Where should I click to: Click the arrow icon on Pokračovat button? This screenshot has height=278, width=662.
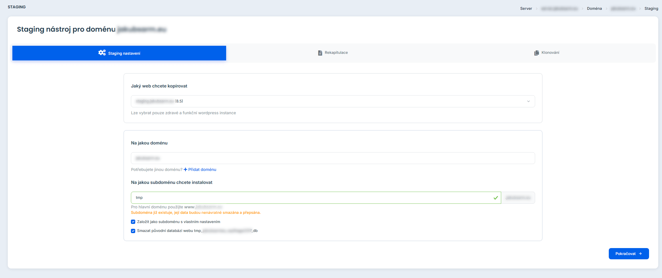pos(640,254)
